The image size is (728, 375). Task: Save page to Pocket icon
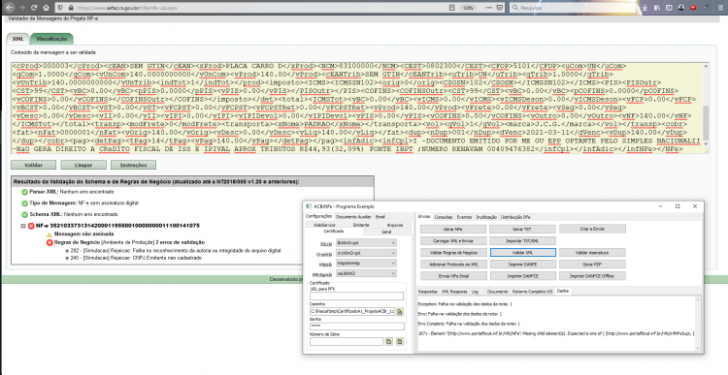(x=500, y=8)
